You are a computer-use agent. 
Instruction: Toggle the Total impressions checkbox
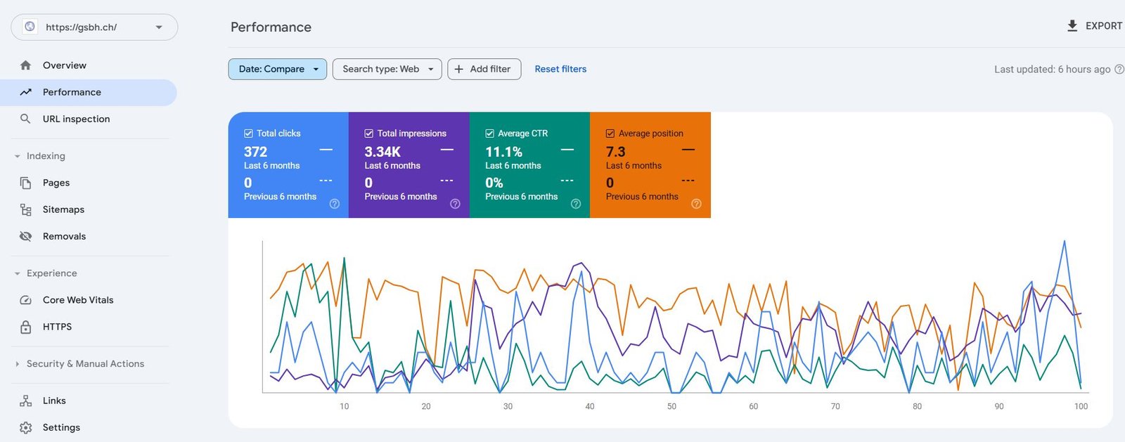(368, 134)
